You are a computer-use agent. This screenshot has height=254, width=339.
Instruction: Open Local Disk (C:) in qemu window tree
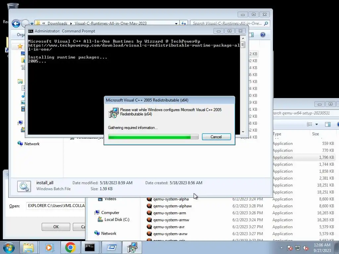click(x=117, y=220)
